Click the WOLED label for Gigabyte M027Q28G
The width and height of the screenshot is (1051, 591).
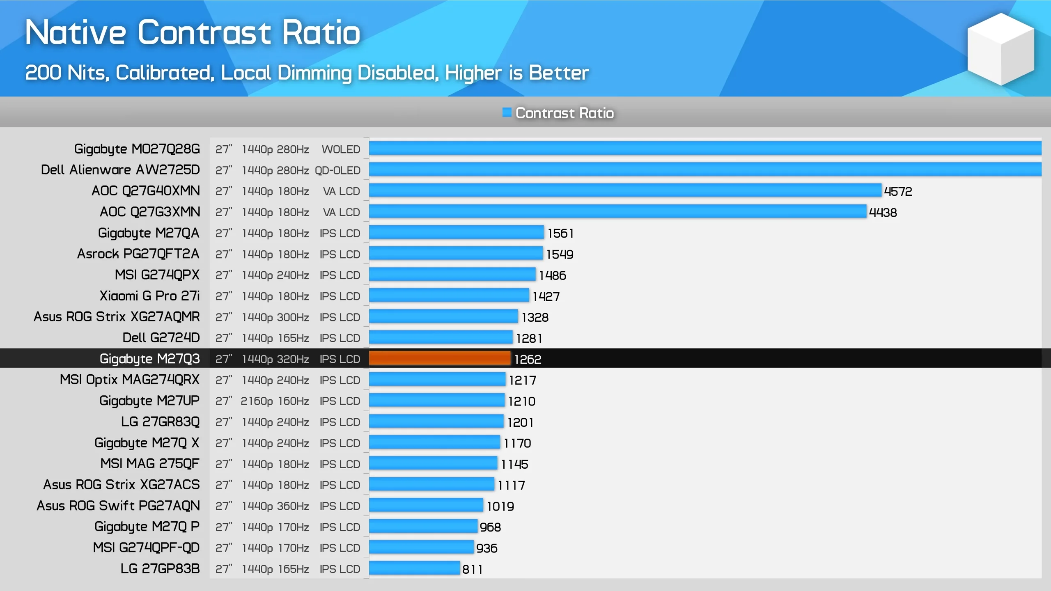coord(342,149)
